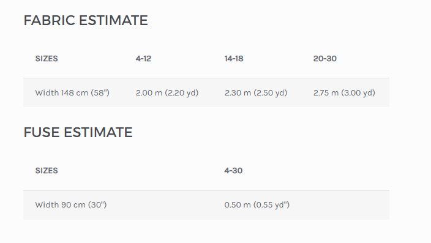Click the FUSE ESTIMATE heading
This screenshot has height=243, width=431.
pyautogui.click(x=78, y=132)
